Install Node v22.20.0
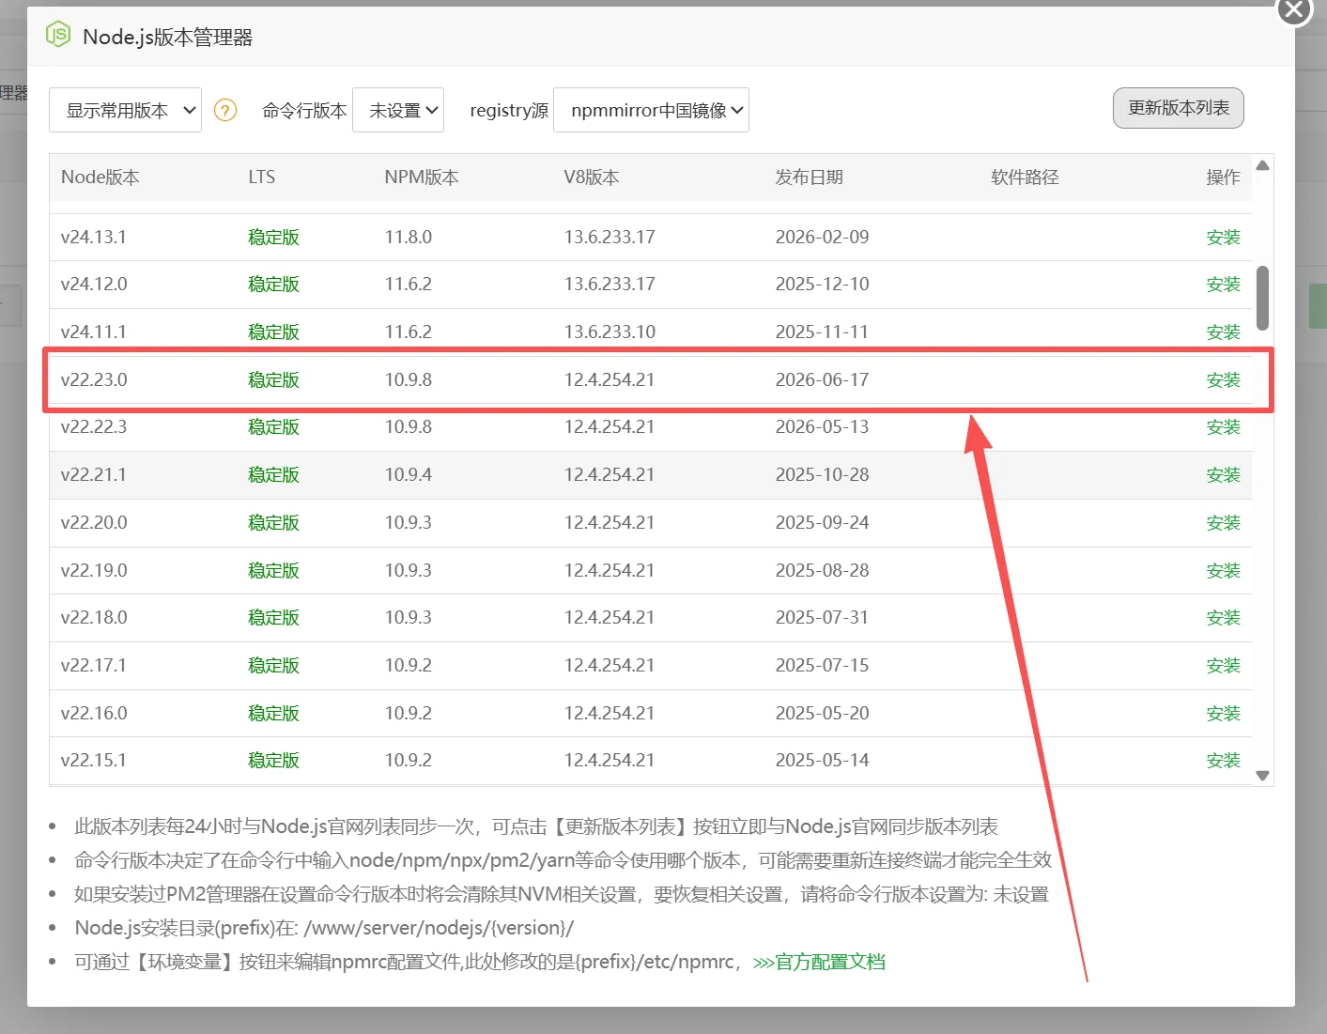Screen dimensions: 1327x1034 (1224, 523)
